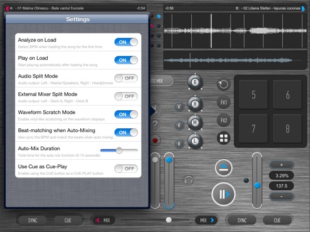310x232 pixels.
Task: Click the eject load track button
Action: click(x=223, y=168)
